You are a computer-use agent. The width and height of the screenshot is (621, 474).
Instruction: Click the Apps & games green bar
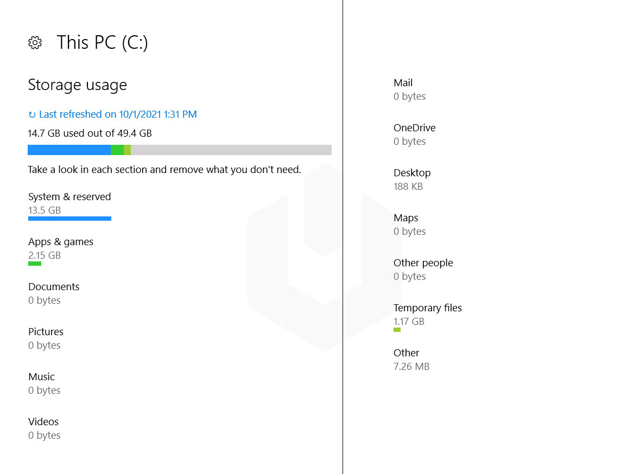[x=35, y=263]
